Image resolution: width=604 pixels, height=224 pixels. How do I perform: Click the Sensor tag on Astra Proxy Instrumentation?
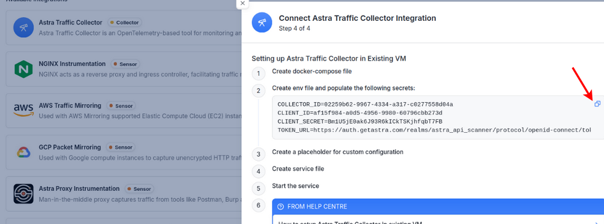139,189
